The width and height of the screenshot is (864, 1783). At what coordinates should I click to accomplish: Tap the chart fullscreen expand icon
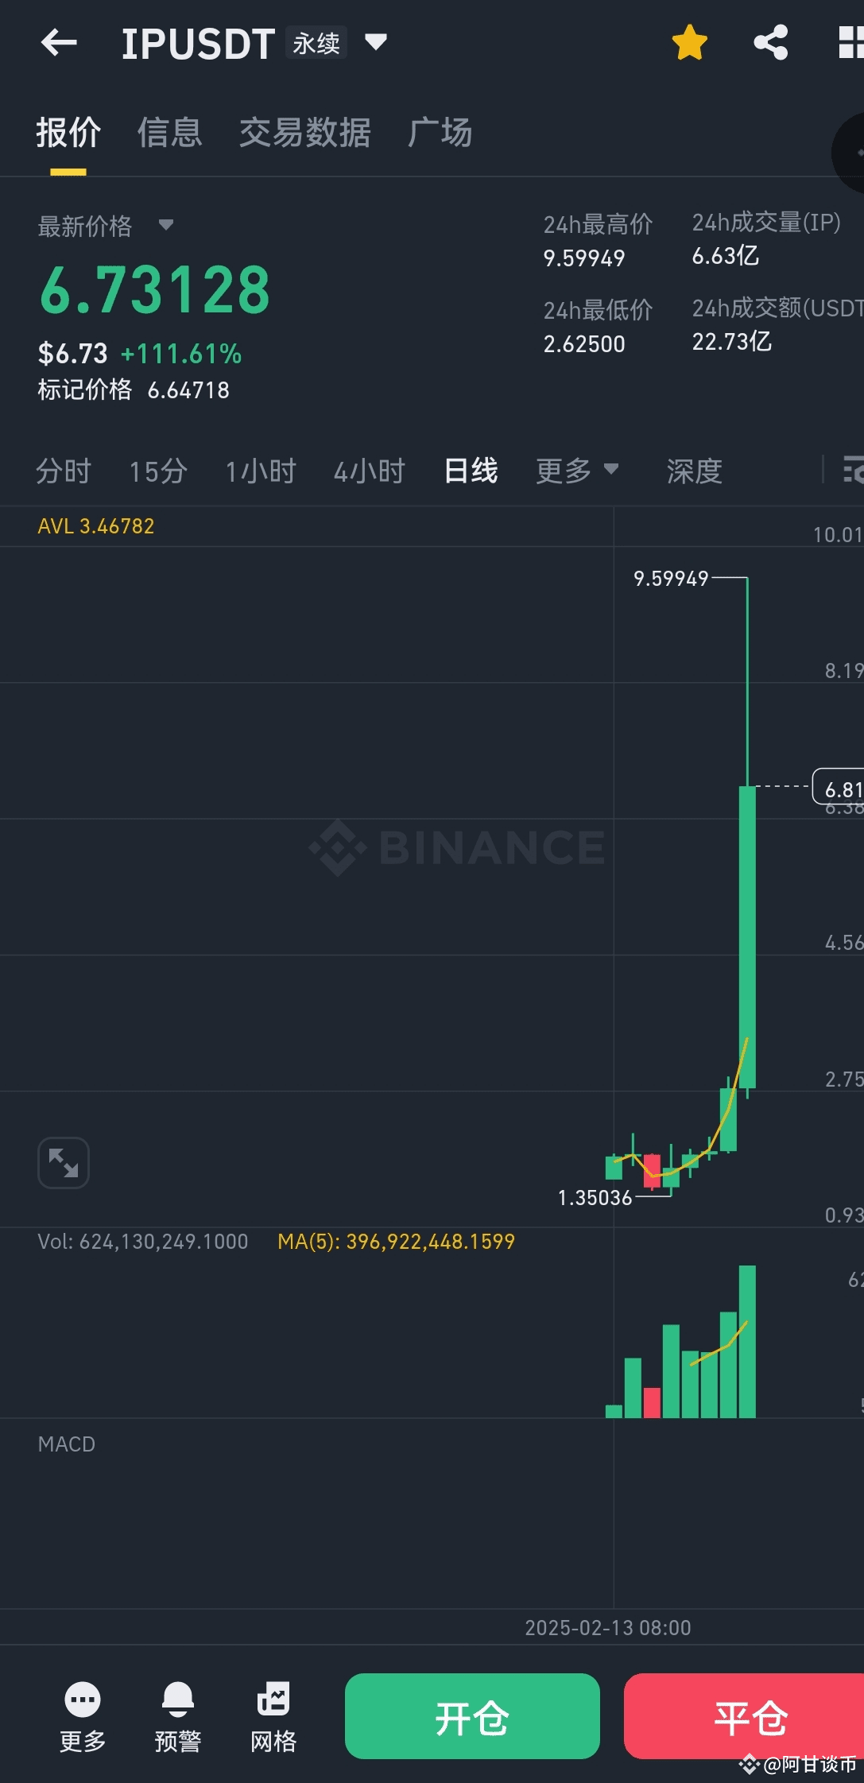[x=63, y=1162]
